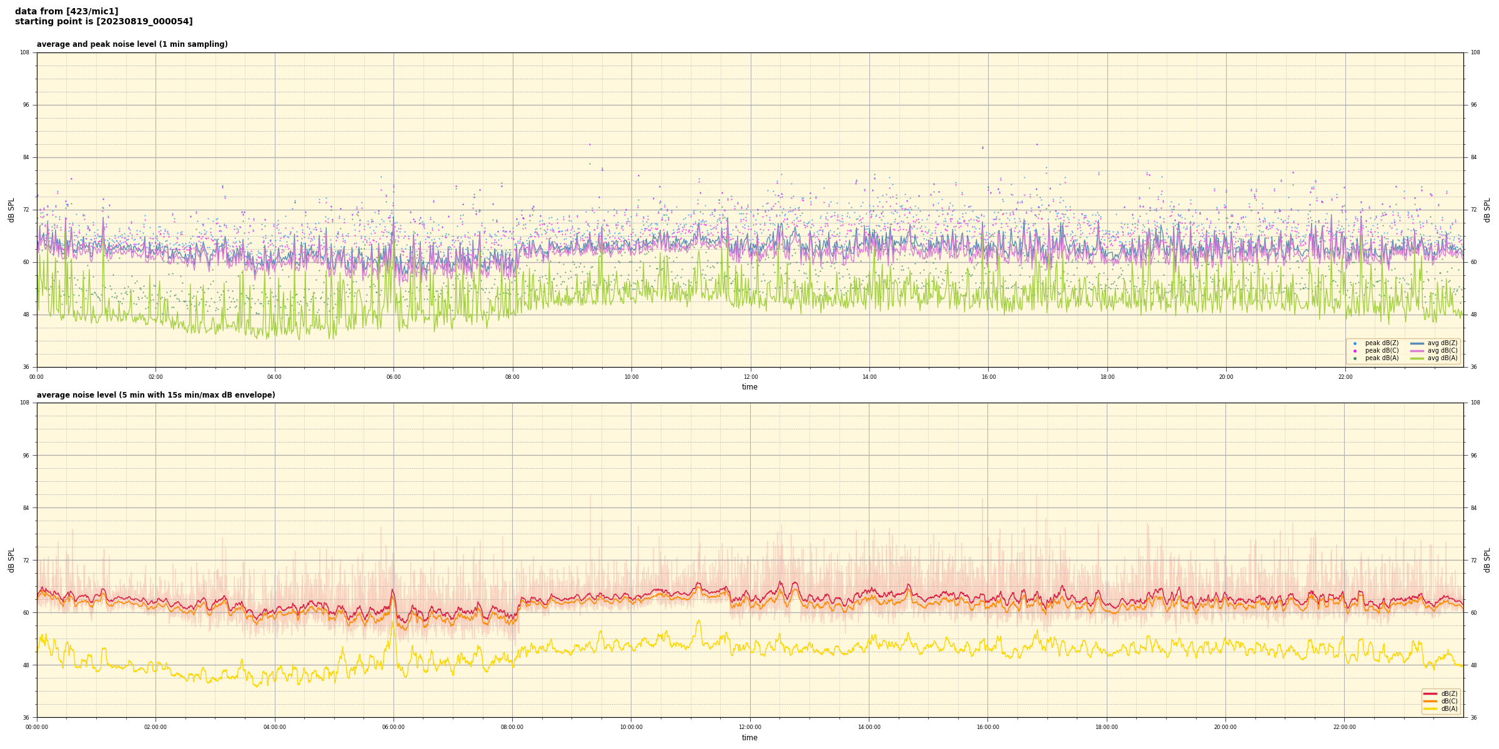Viewport: 1499px width, 749px height.
Task: Click the 'average noise level (5 min' chart title
Action: 156,395
